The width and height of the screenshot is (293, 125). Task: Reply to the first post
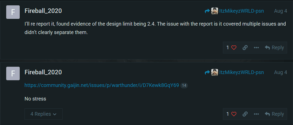[x=274, y=48]
